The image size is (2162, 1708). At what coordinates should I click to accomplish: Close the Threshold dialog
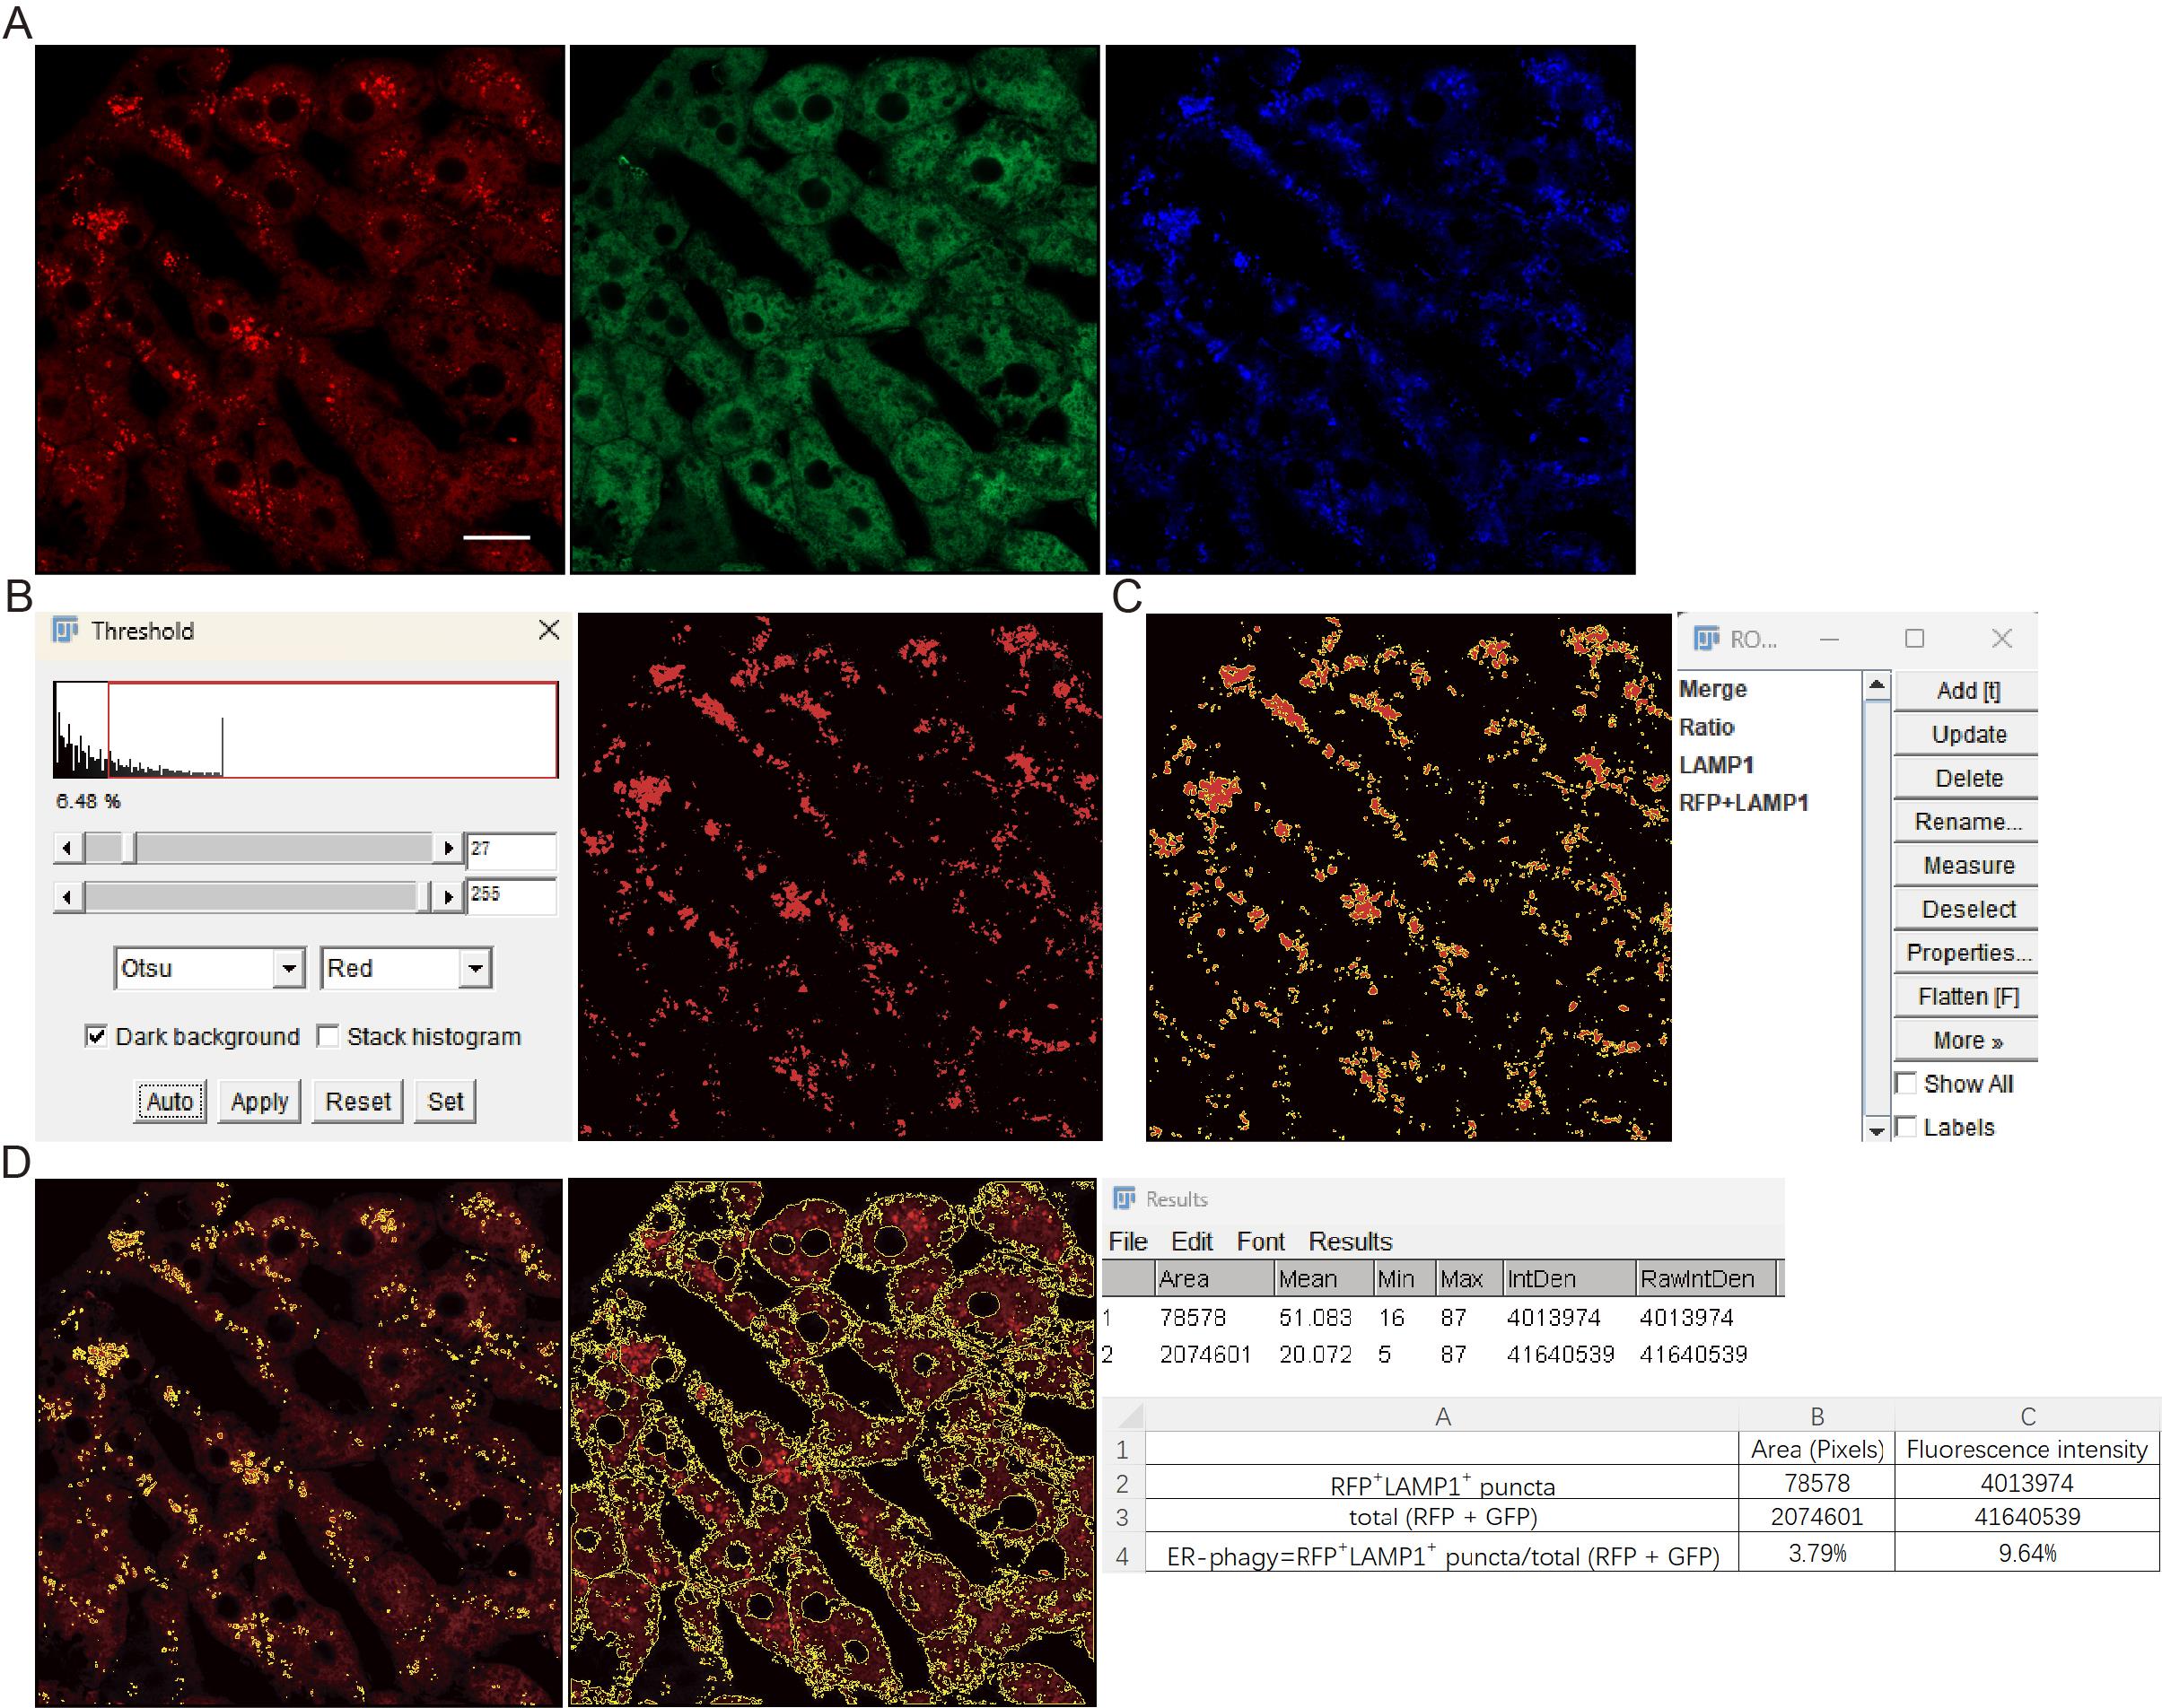(x=548, y=630)
